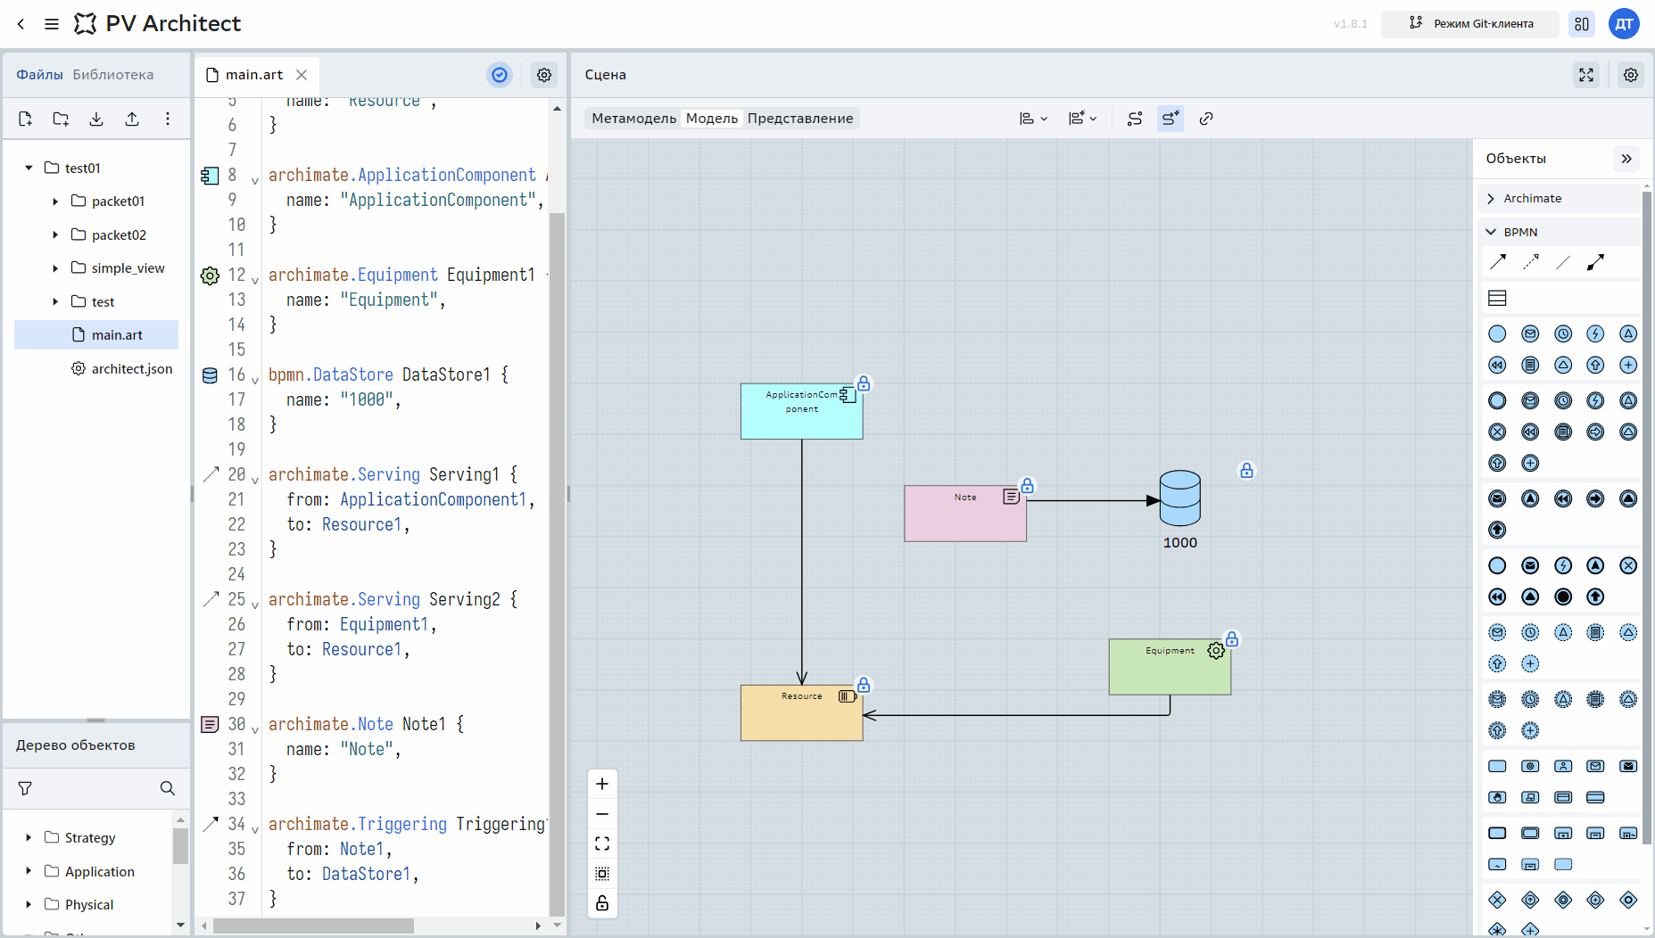Switch to the Файлы tab

39,75
